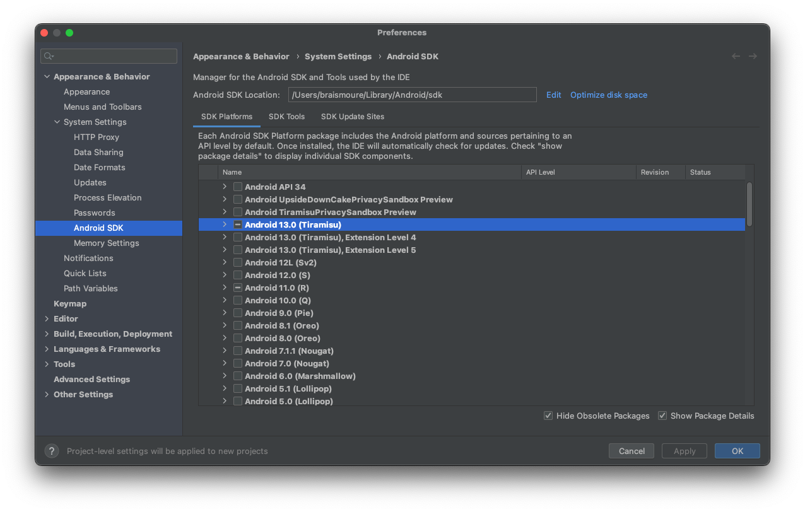Click the search magnifier icon in sidebar

49,56
